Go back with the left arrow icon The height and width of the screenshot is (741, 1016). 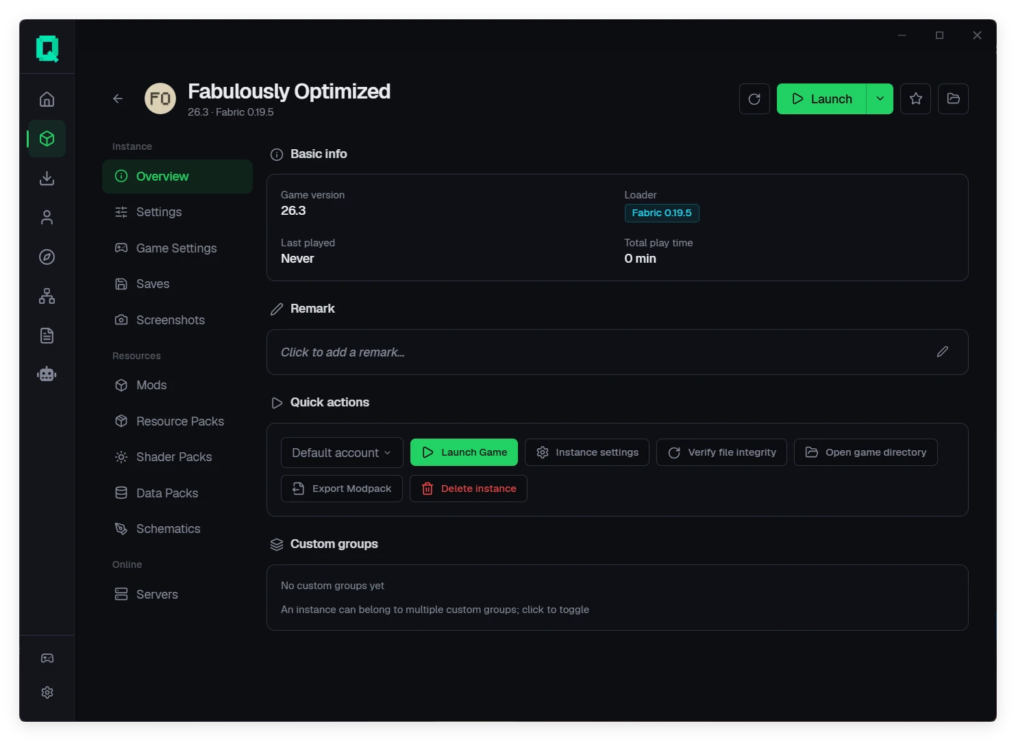118,99
